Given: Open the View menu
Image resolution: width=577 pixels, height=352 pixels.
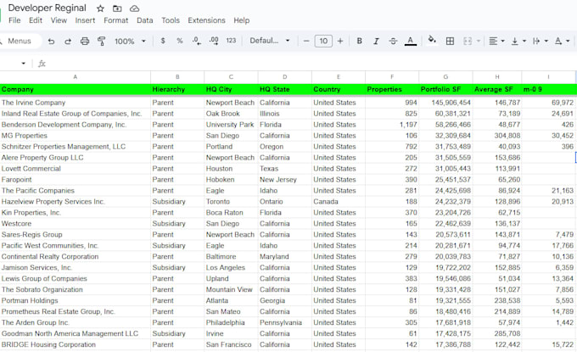Looking at the screenshot, I should (59, 20).
